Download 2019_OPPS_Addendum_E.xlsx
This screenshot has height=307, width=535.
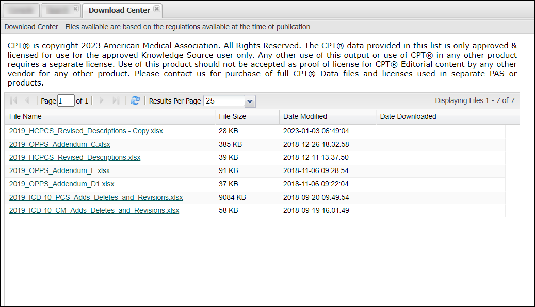pyautogui.click(x=59, y=170)
